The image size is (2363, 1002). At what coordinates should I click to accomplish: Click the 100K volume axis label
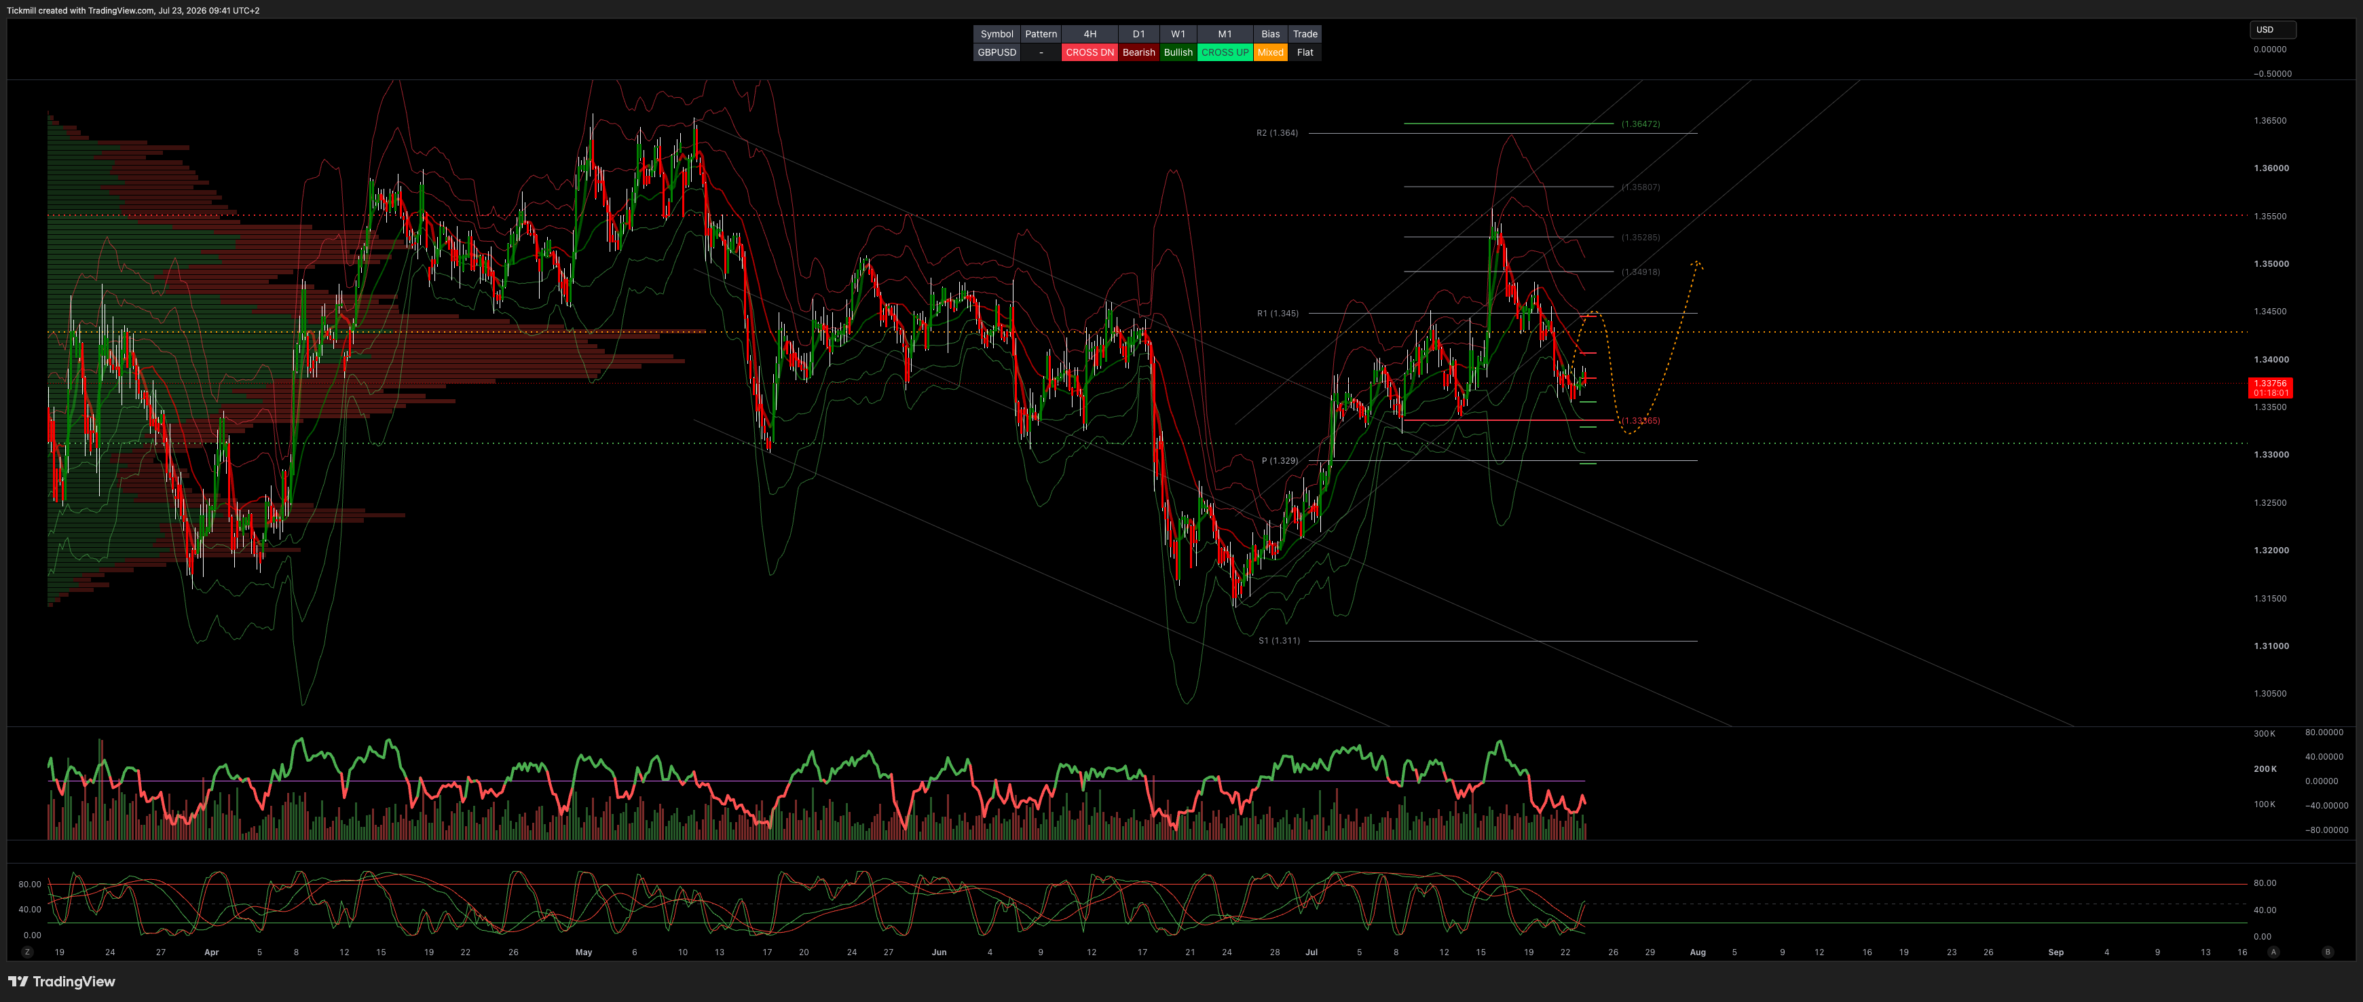2265,804
